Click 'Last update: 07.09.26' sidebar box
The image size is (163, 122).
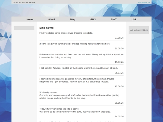coord(139,30)
